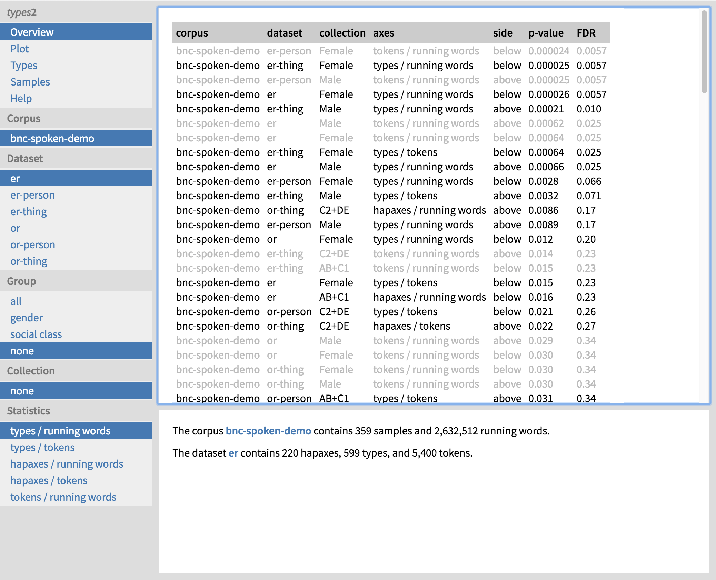This screenshot has width=716, height=580.
Task: Click the p-value 0.022
Action: (x=540, y=326)
